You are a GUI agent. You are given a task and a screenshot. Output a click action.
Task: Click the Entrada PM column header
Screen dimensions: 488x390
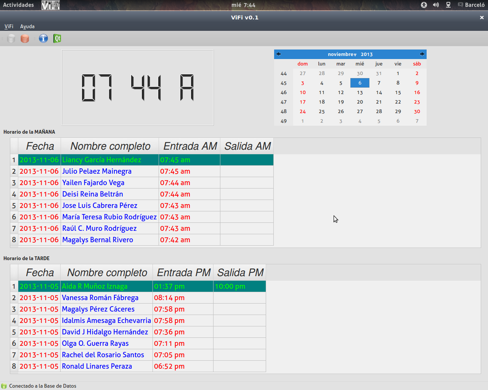(183, 273)
